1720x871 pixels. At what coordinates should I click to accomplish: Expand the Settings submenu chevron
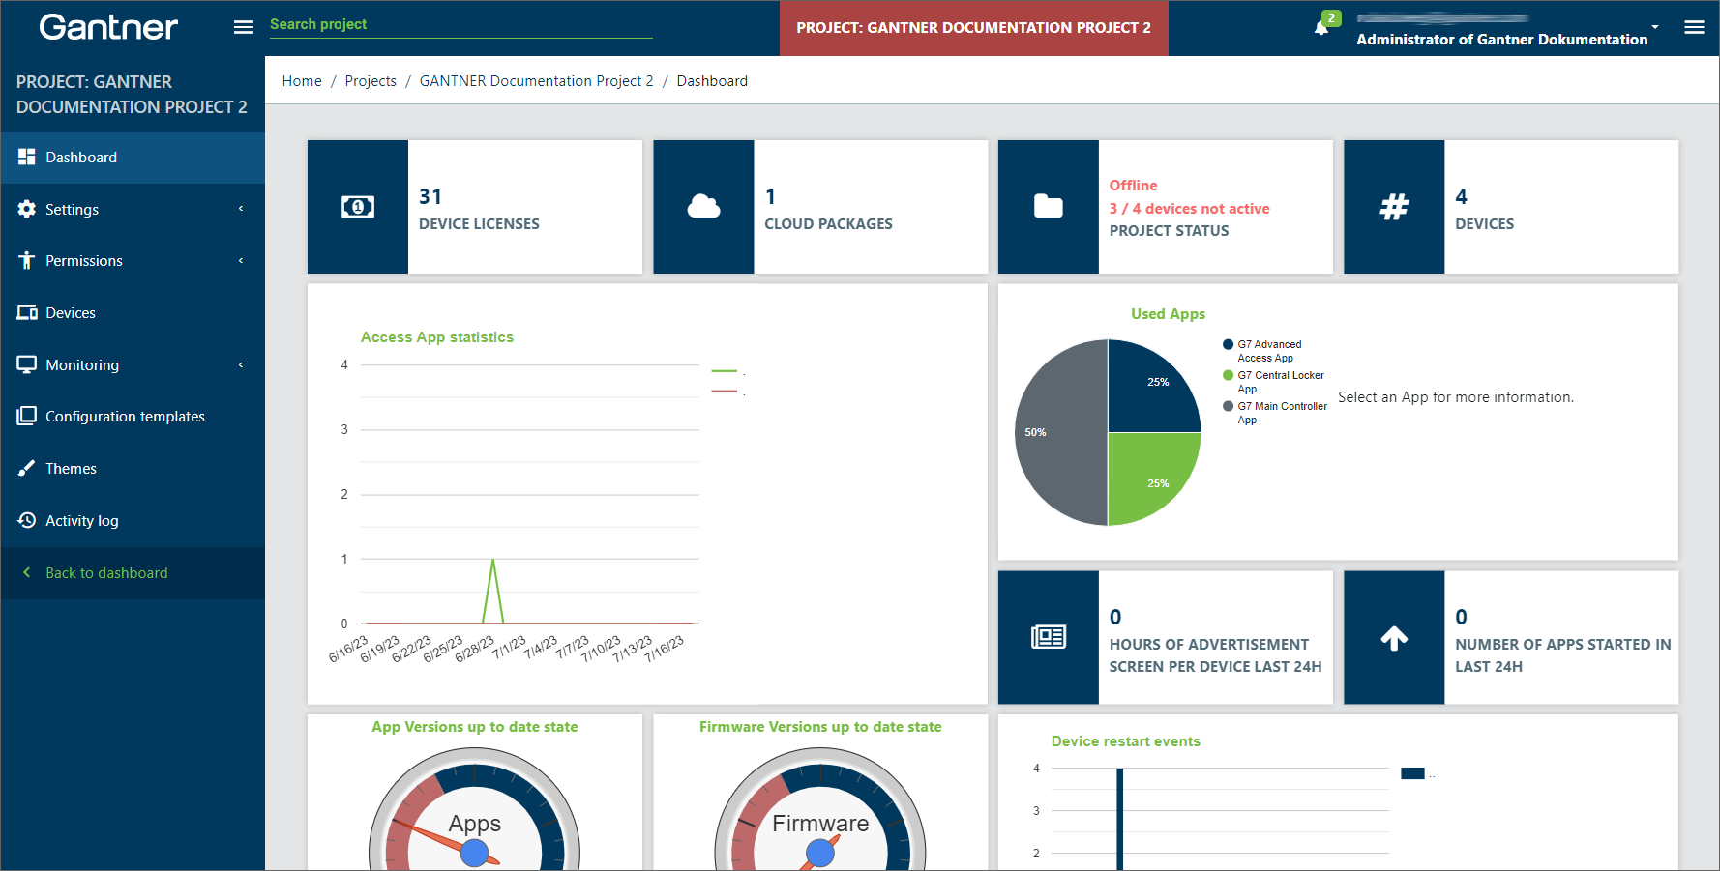(x=241, y=209)
